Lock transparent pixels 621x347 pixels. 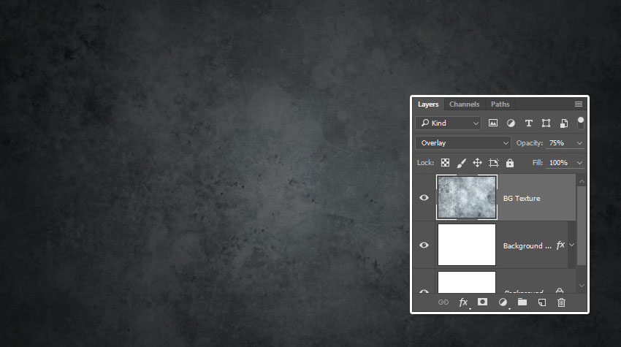445,163
